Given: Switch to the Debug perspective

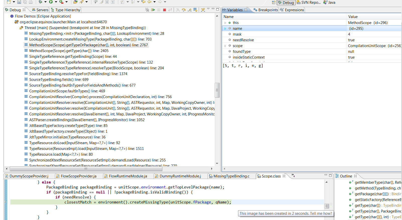Looking at the screenshot, I should [286, 3].
